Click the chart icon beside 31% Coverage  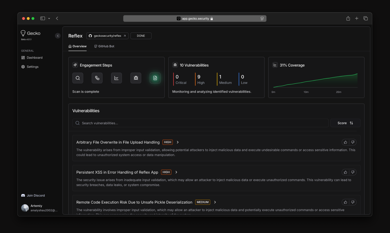275,65
